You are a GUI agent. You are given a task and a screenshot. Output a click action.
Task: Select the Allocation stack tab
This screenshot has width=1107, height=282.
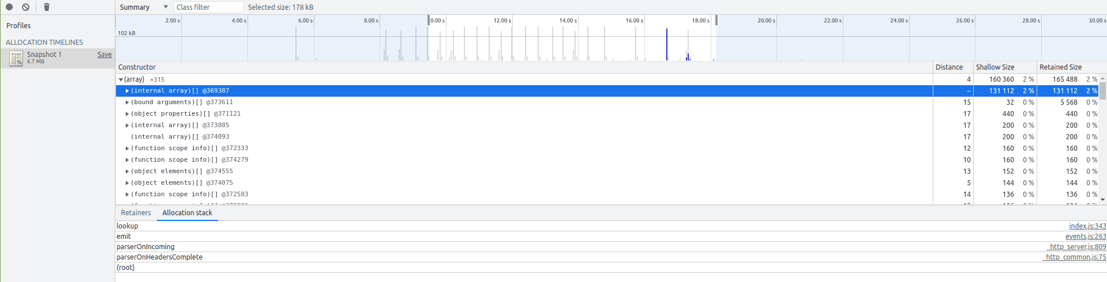(x=187, y=213)
